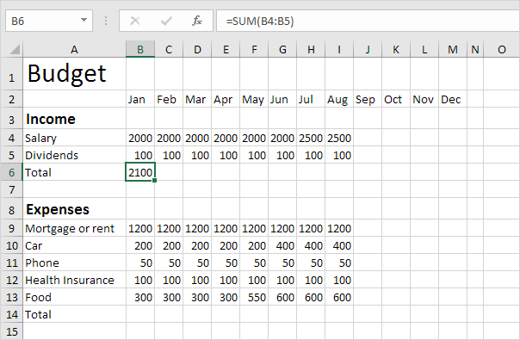Click the Salary label cell
The image size is (520, 340).
coord(74,138)
